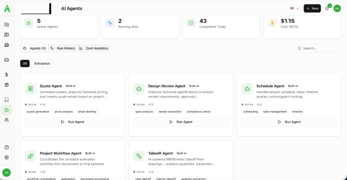Run the Design Review Agent
The image size is (347, 180).
[181, 122]
